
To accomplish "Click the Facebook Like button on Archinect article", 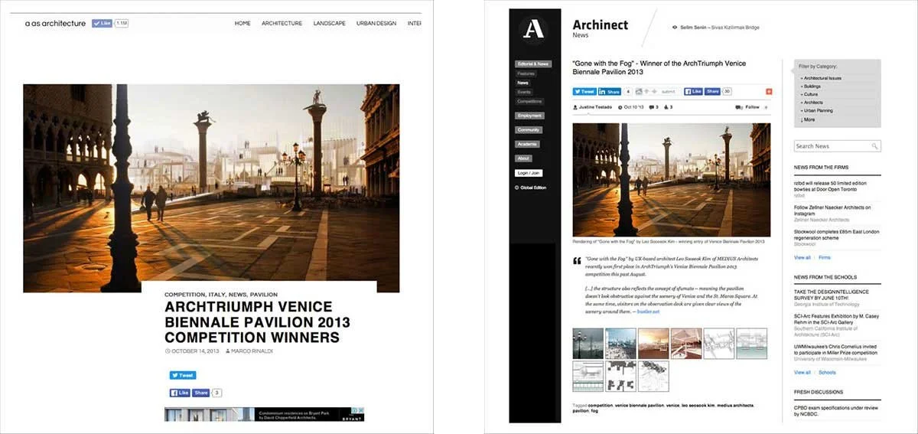I will [693, 91].
